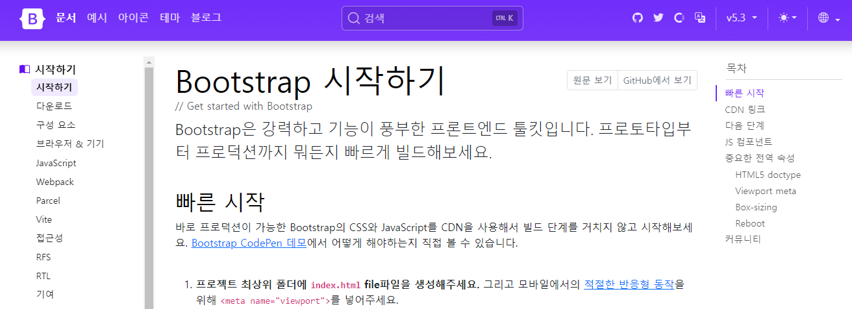
Task: Open Vite in the sidebar
Action: point(44,219)
